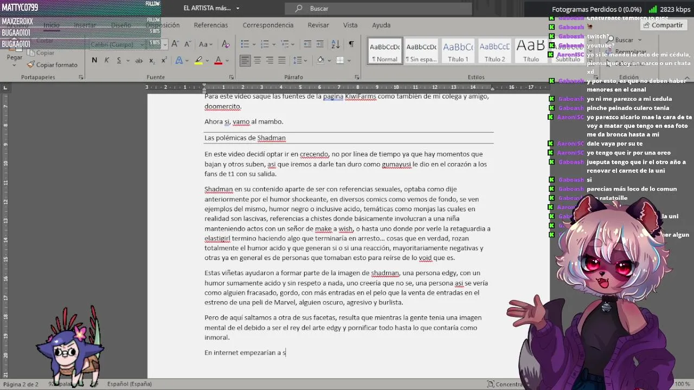Change the text case with Aa
Image resolution: width=694 pixels, height=390 pixels.
[203, 44]
